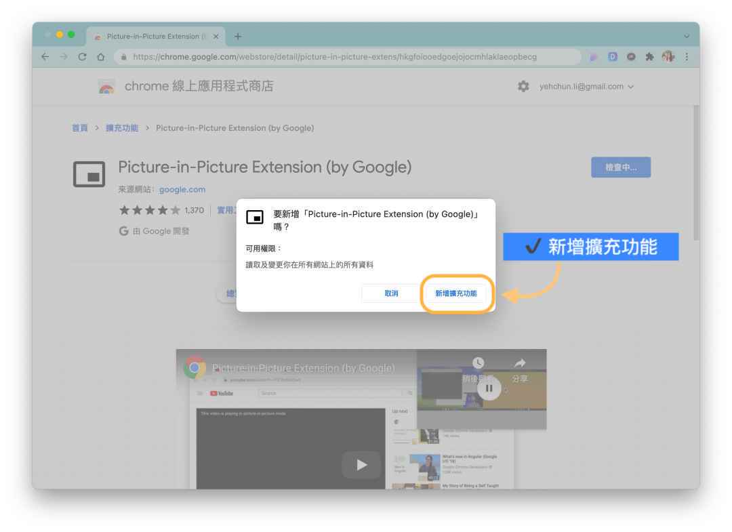732x532 pixels.
Task: Click the Google developer G icon
Action: [123, 230]
